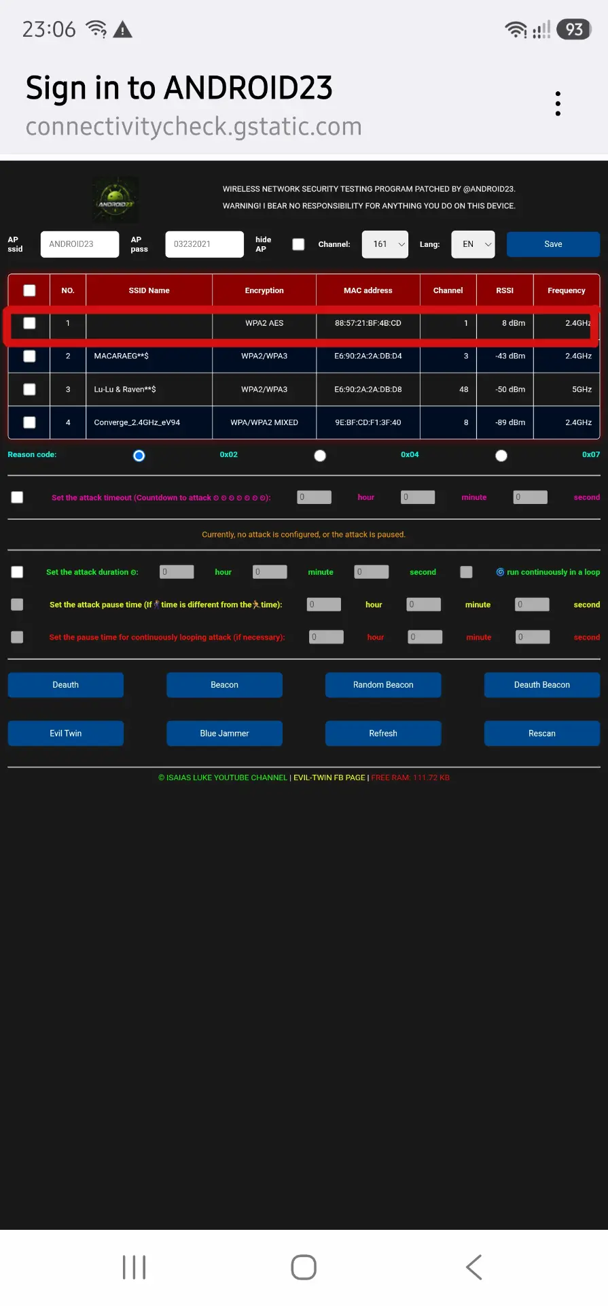The width and height of the screenshot is (608, 1306).
Task: Open the Channel dropdown showing 161
Action: pos(385,244)
